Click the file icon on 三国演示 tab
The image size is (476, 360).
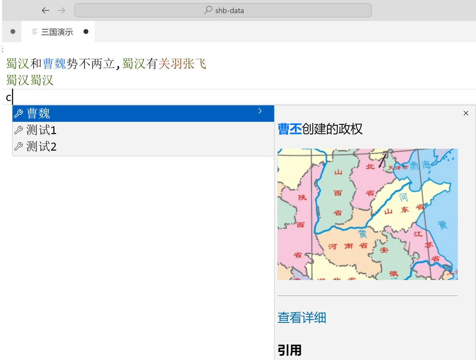(35, 32)
